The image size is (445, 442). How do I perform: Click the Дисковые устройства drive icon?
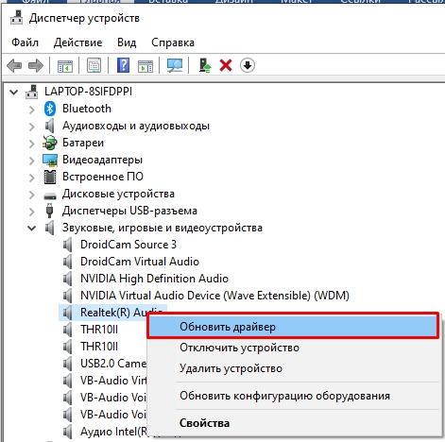click(x=50, y=195)
